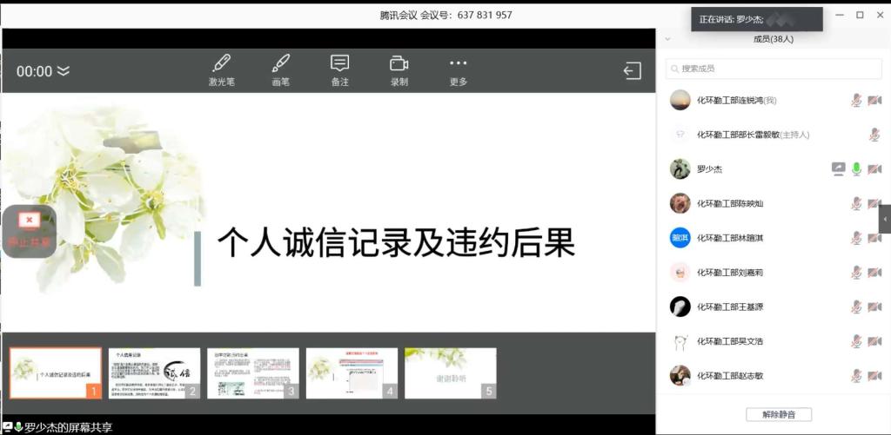This screenshot has width=891, height=435.
Task: Maximize the Tencent Meeting window
Action: tap(860, 15)
